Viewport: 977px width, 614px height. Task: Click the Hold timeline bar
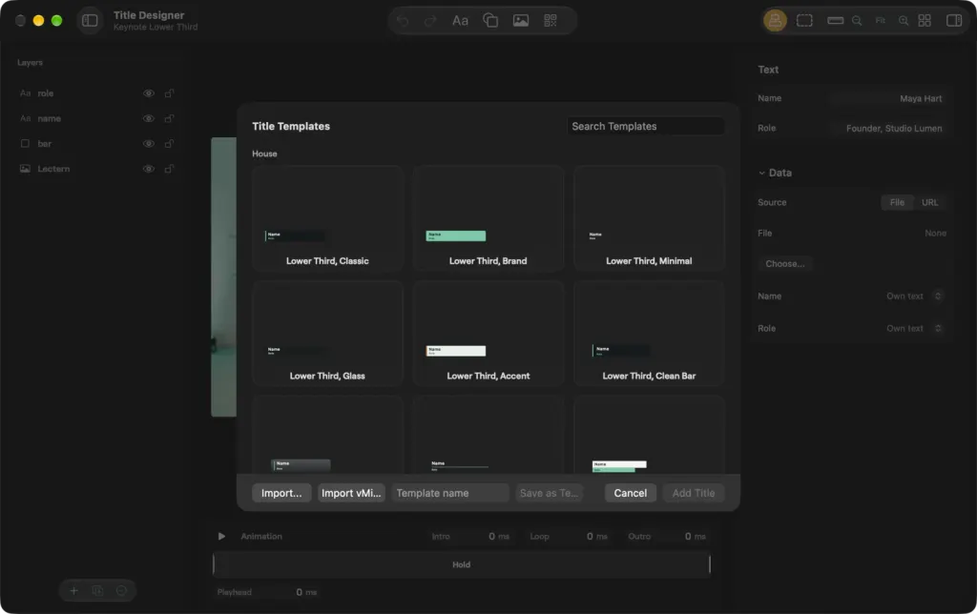click(461, 564)
